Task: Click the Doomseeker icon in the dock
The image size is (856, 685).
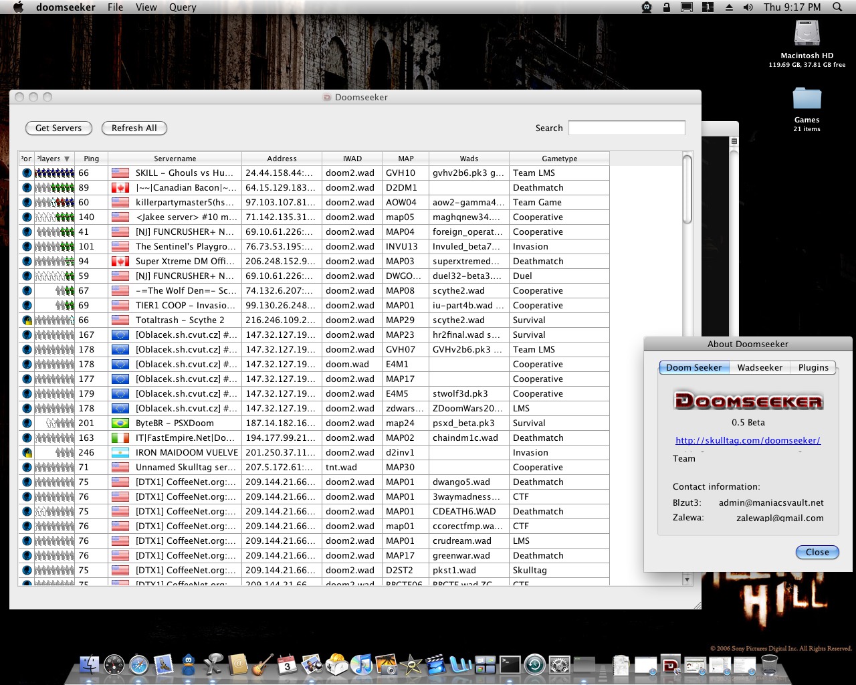Action: click(671, 664)
